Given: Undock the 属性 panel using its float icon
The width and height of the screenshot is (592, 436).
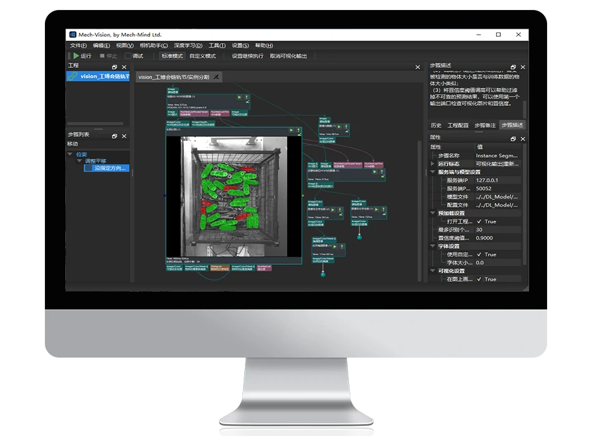Looking at the screenshot, I should pyautogui.click(x=513, y=138).
